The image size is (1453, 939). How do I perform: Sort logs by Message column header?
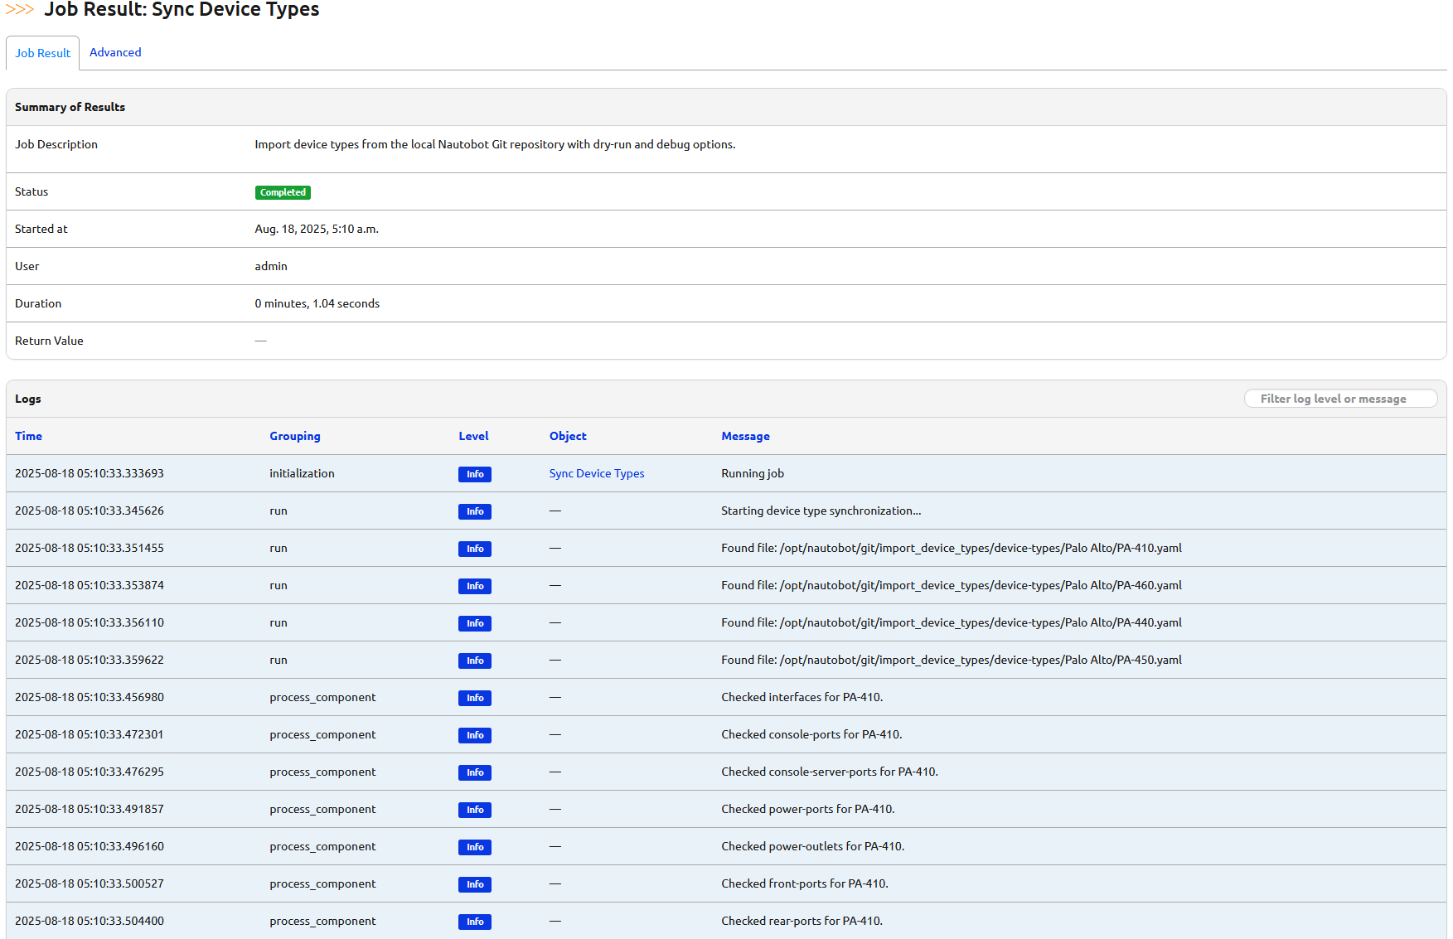(x=745, y=436)
